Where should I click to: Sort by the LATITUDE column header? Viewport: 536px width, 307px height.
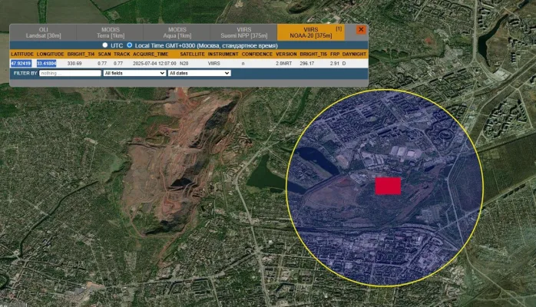pos(22,54)
